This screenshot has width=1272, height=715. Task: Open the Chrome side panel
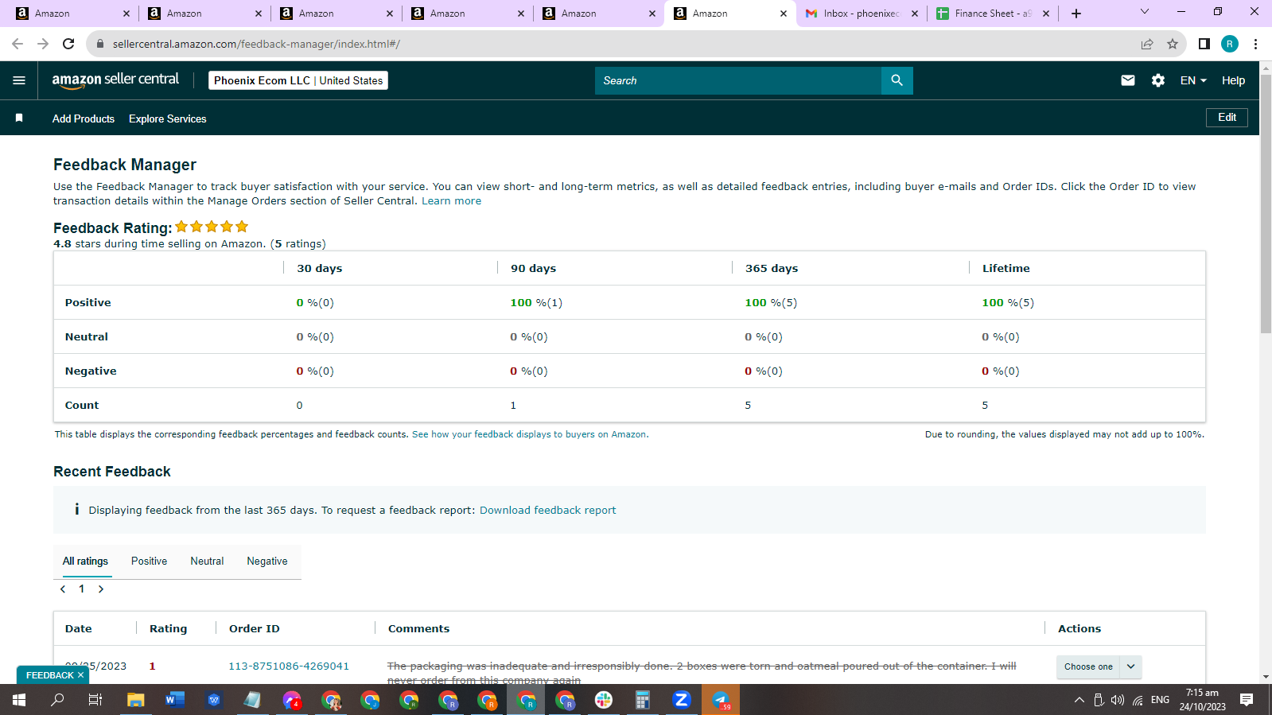pyautogui.click(x=1204, y=44)
